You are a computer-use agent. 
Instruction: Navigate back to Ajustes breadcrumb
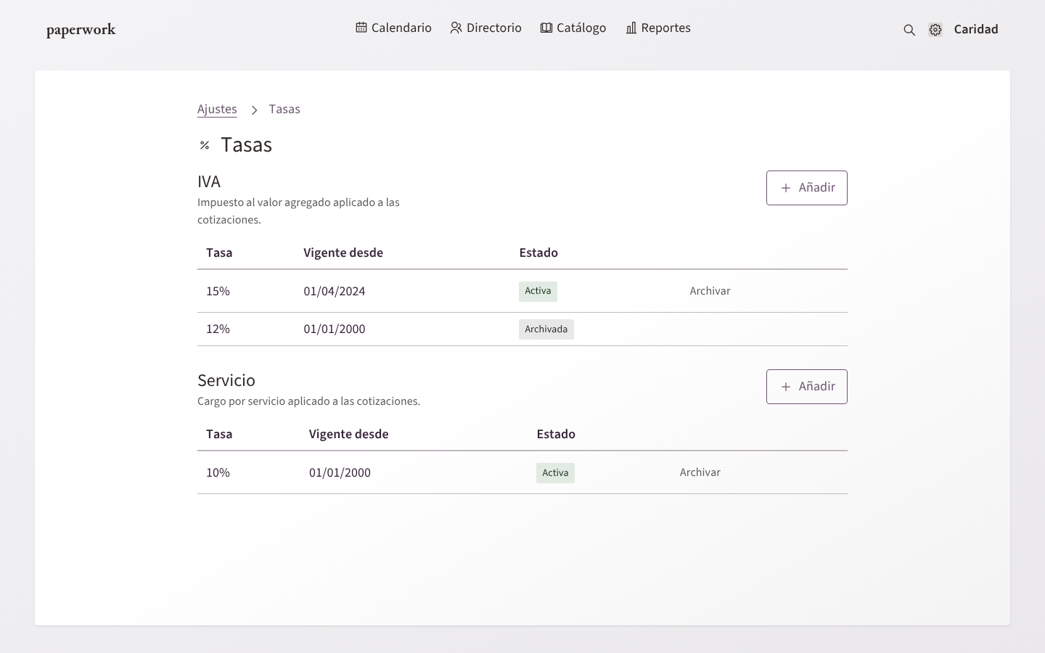pos(217,109)
